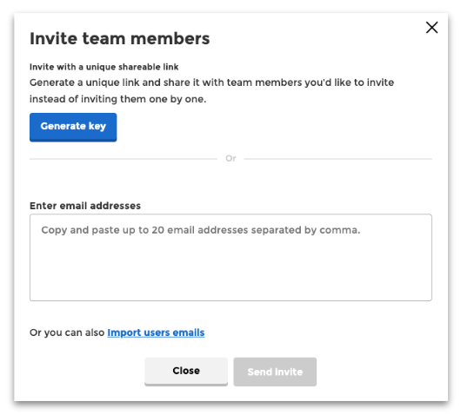Image resolution: width=461 pixels, height=415 pixels.
Task: Dismiss the dialog with the X icon
Action: pos(431,28)
